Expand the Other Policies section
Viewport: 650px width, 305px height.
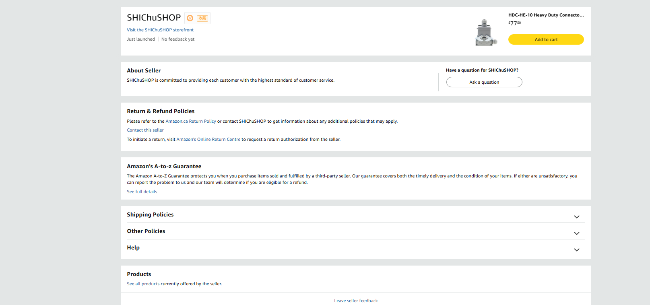(x=576, y=233)
